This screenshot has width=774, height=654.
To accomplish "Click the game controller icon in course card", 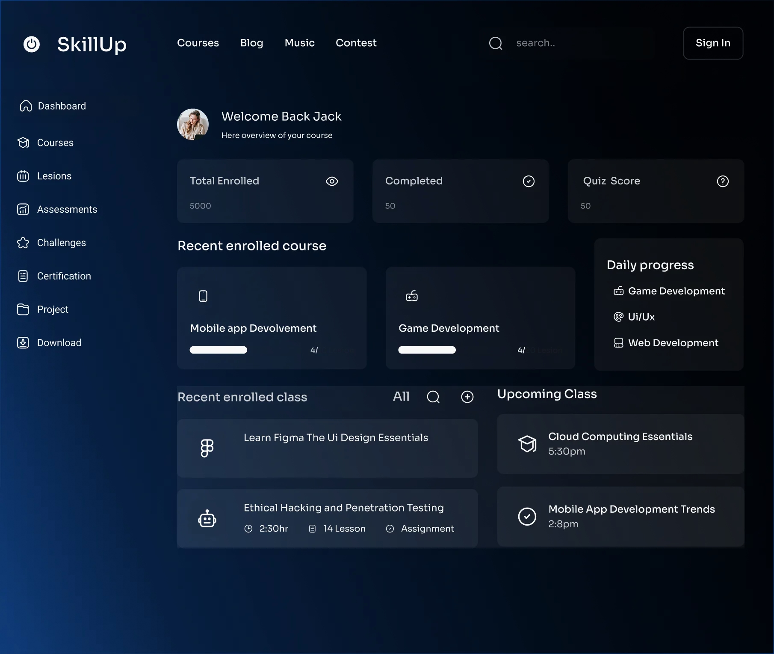I will 412,296.
